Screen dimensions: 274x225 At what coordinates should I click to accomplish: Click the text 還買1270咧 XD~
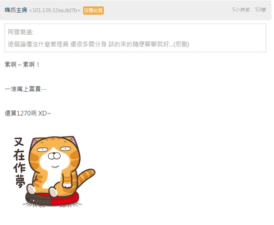[28, 113]
